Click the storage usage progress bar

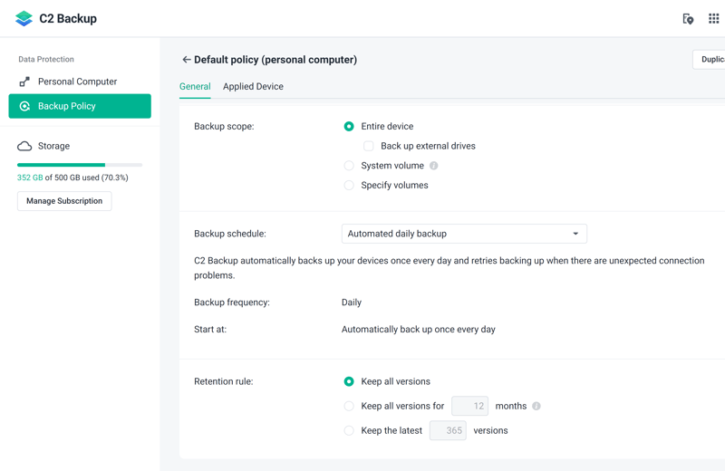pos(80,165)
